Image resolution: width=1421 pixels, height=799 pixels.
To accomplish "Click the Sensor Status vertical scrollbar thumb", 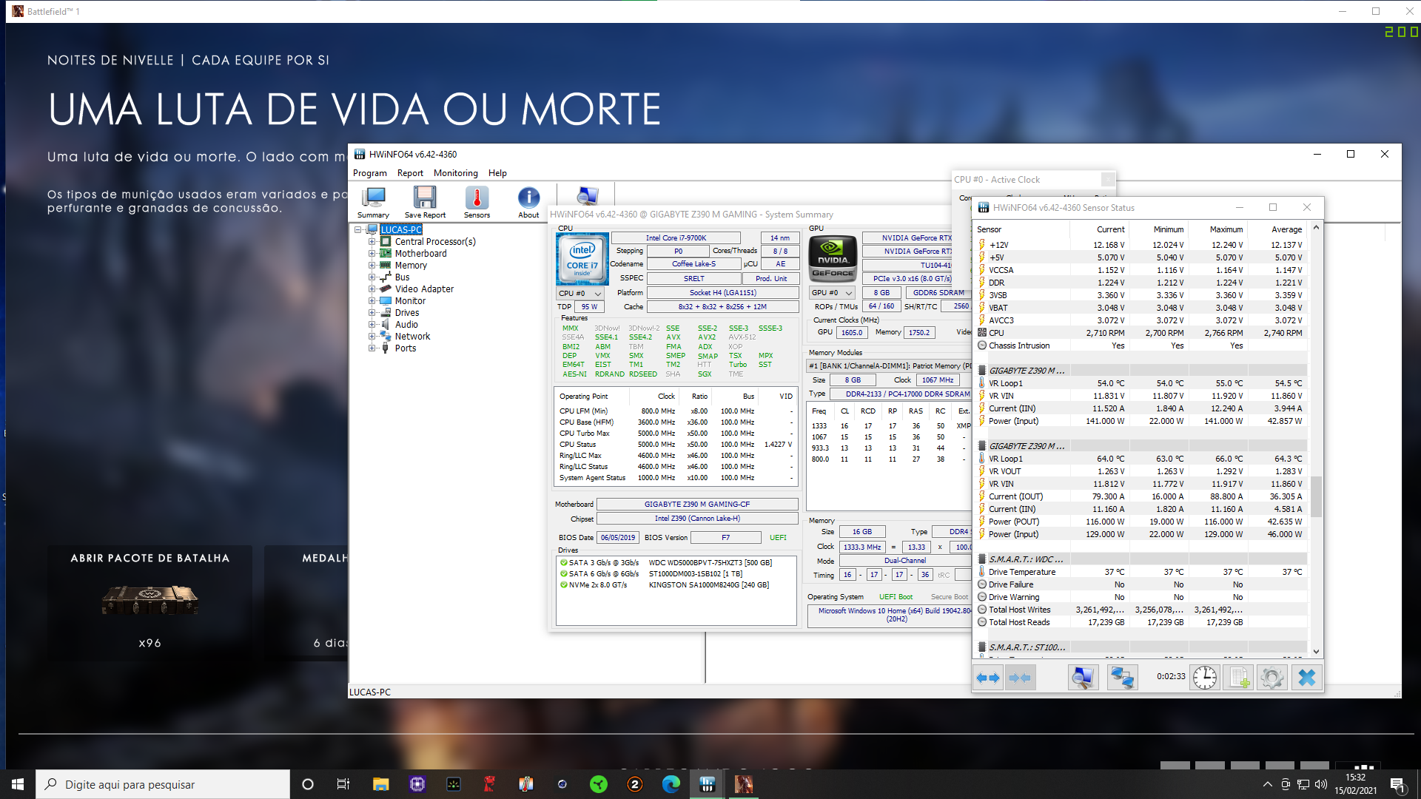I will coord(1316,497).
